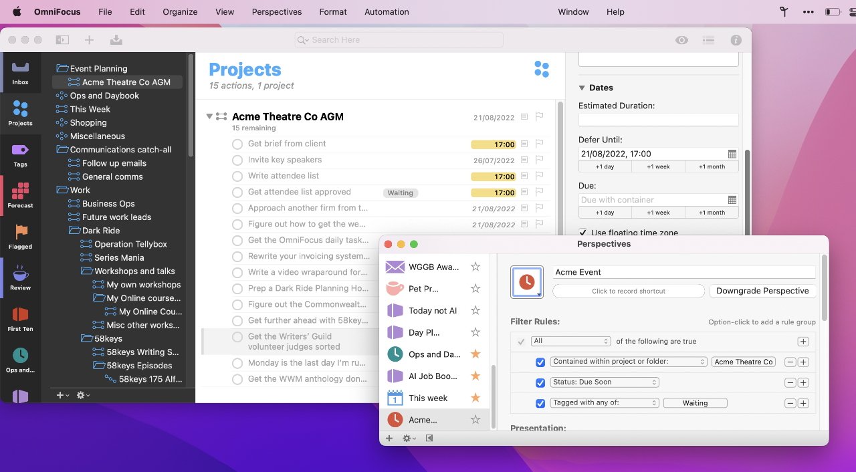Check off Invite key speakers
Screen dimensions: 856x472
(x=237, y=160)
